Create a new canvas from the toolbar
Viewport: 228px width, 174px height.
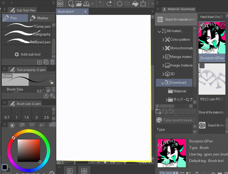(71, 3)
